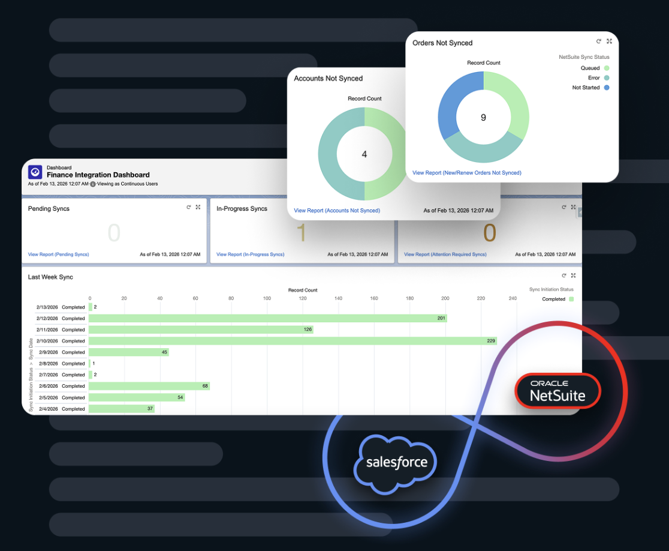The height and width of the screenshot is (551, 669).
Task: Click the center value 9 in Orders donut
Action: (x=483, y=118)
